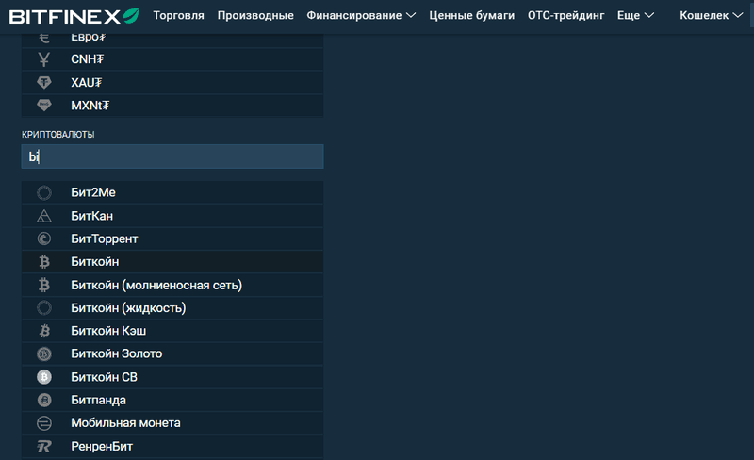Image resolution: width=754 pixels, height=460 pixels.
Task: Click the Биткойн Кэш icon
Action: (44, 331)
